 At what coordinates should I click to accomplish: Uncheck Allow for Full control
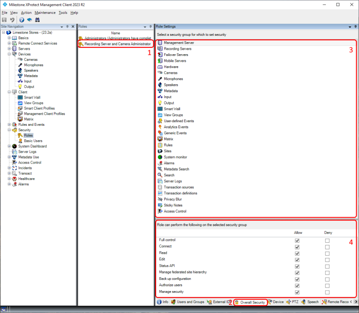297,240
